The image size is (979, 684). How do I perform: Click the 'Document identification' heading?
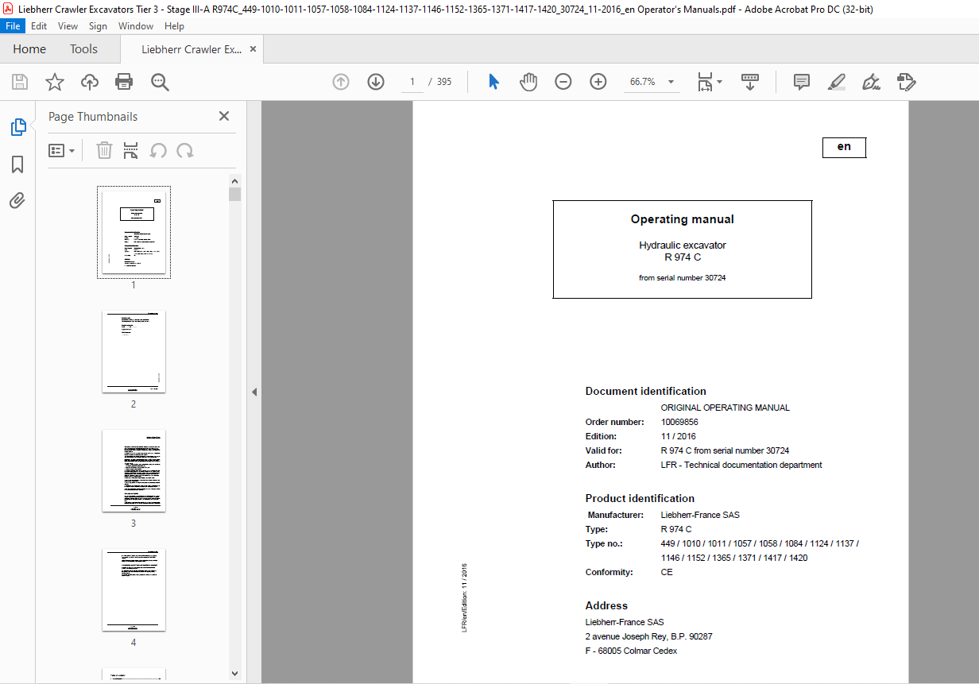(646, 391)
